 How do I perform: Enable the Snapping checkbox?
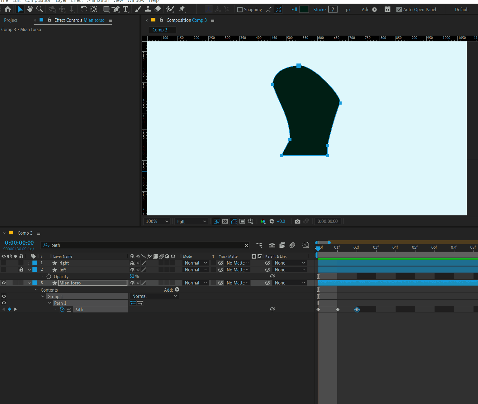tap(240, 9)
